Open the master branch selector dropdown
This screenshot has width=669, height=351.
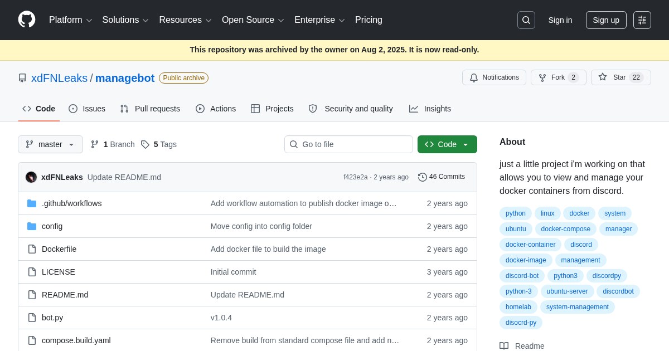pos(50,144)
